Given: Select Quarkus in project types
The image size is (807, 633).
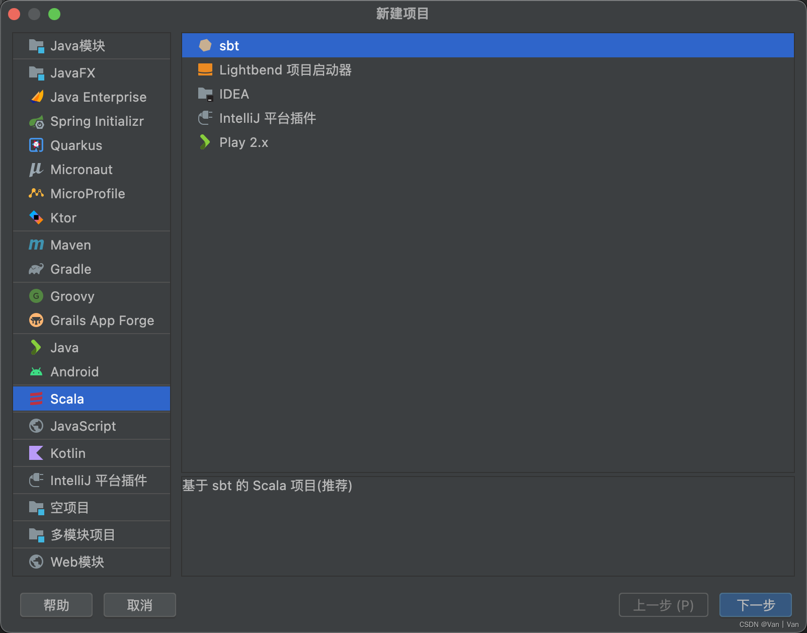Looking at the screenshot, I should (92, 145).
